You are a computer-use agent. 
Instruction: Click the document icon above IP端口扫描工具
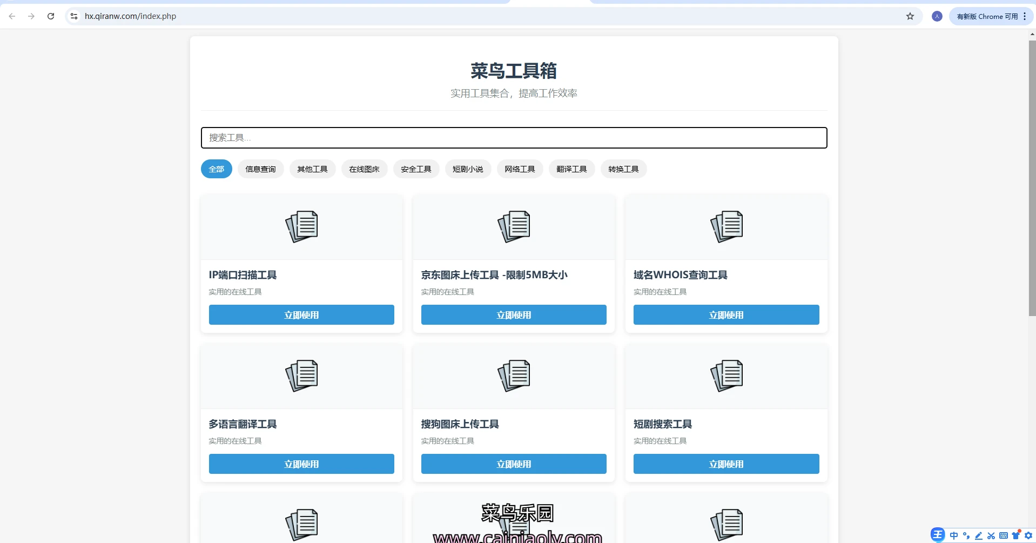pos(301,226)
